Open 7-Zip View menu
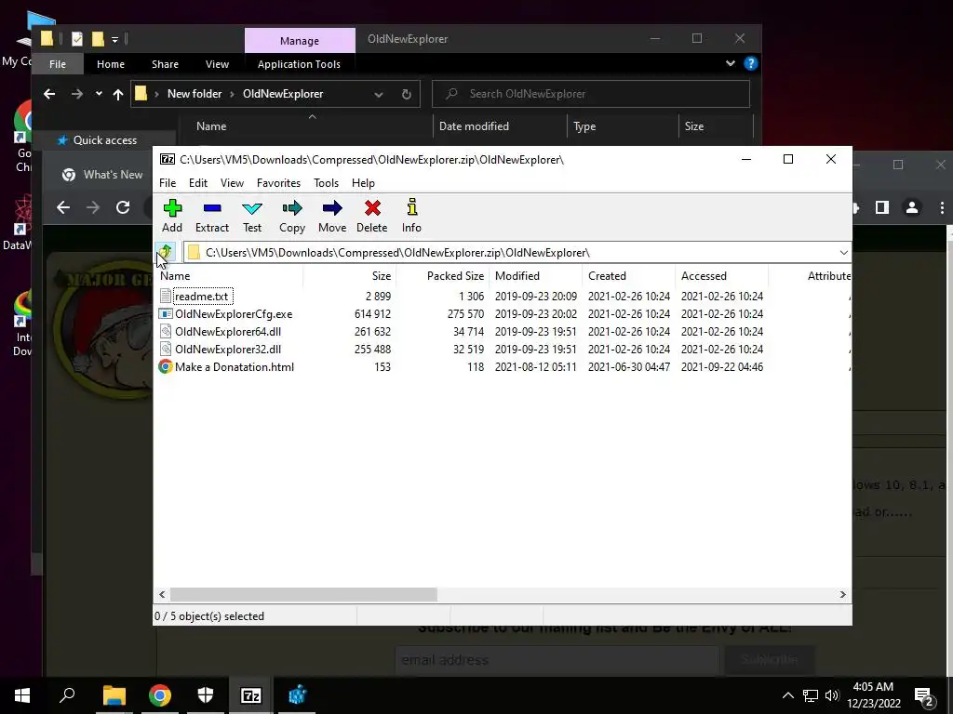Viewport: 953px width, 714px height. [232, 183]
